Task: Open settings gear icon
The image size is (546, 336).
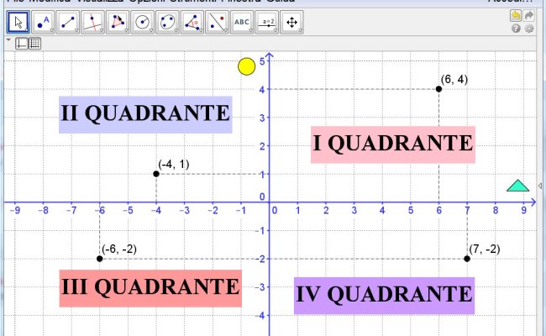Action: tap(529, 29)
